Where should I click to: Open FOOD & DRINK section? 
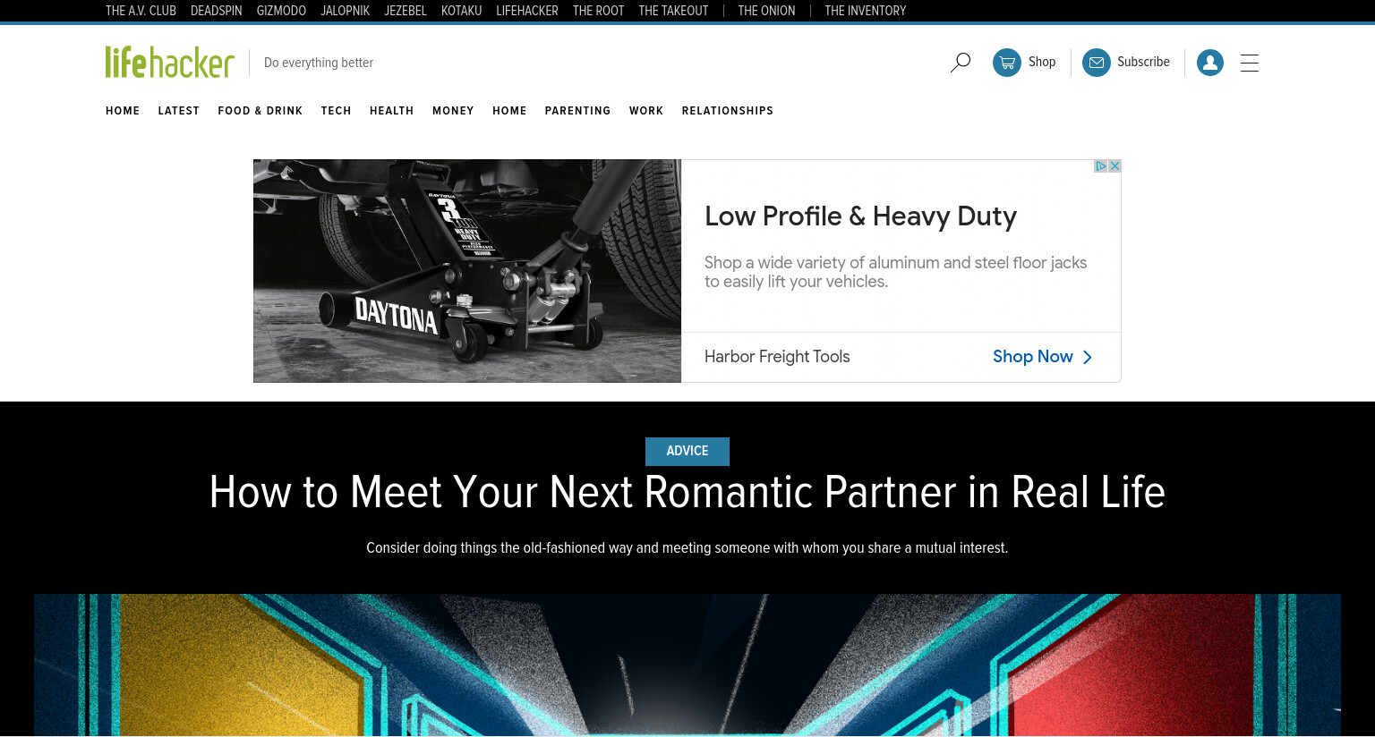(x=260, y=111)
